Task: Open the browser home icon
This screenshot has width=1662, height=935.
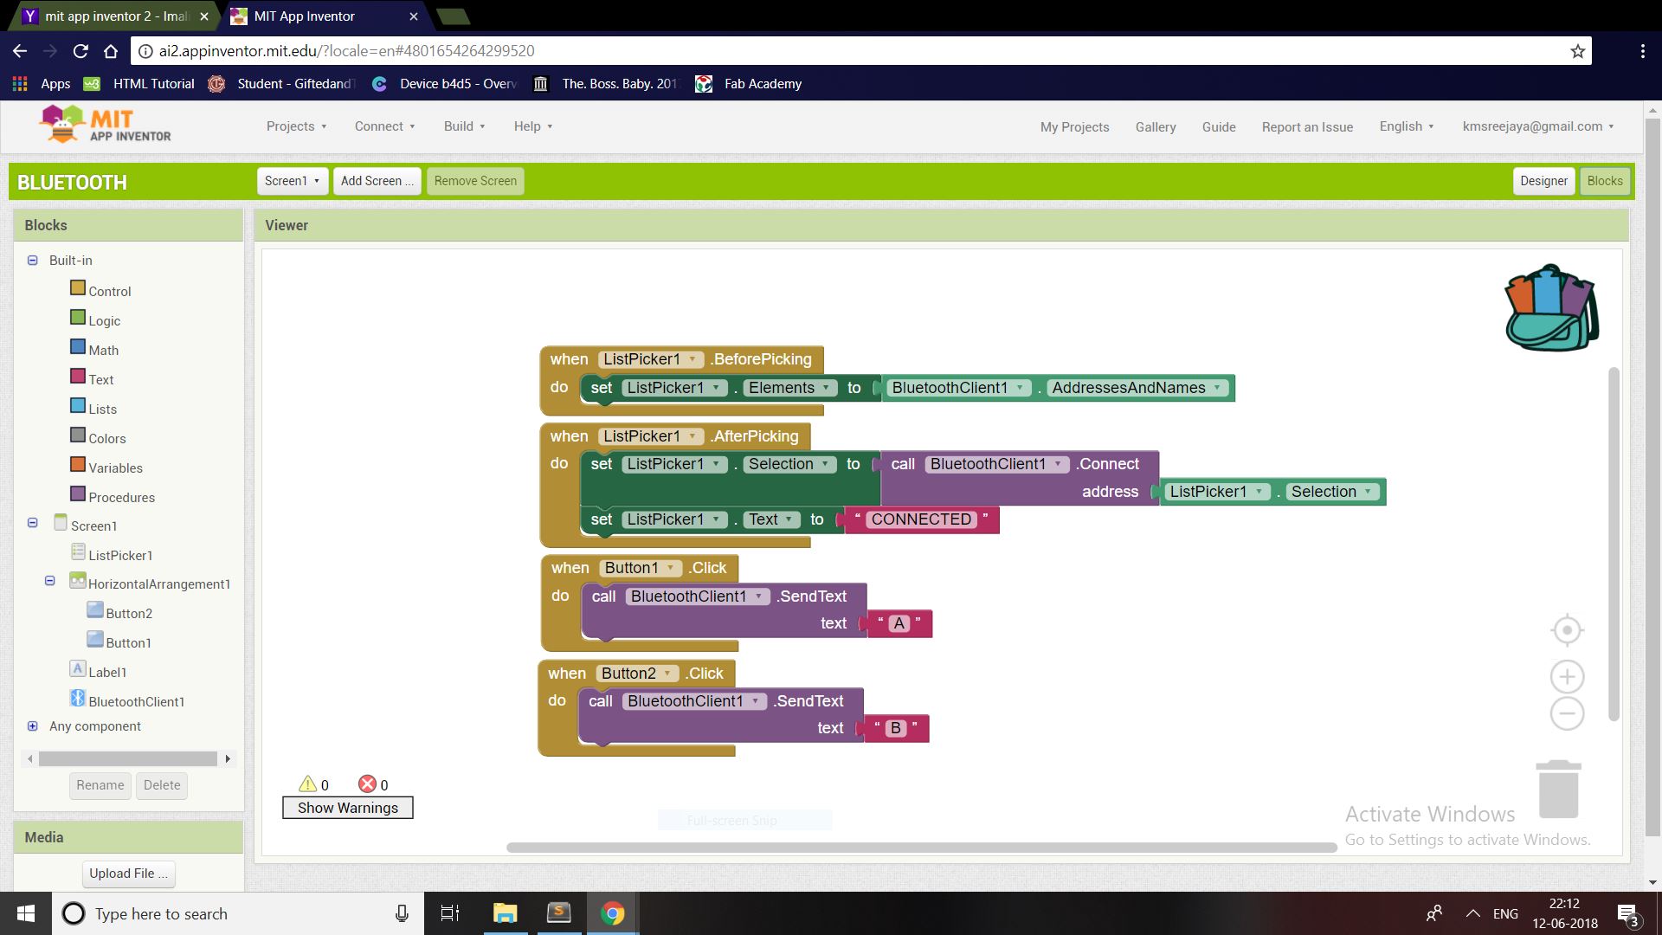Action: pyautogui.click(x=111, y=51)
